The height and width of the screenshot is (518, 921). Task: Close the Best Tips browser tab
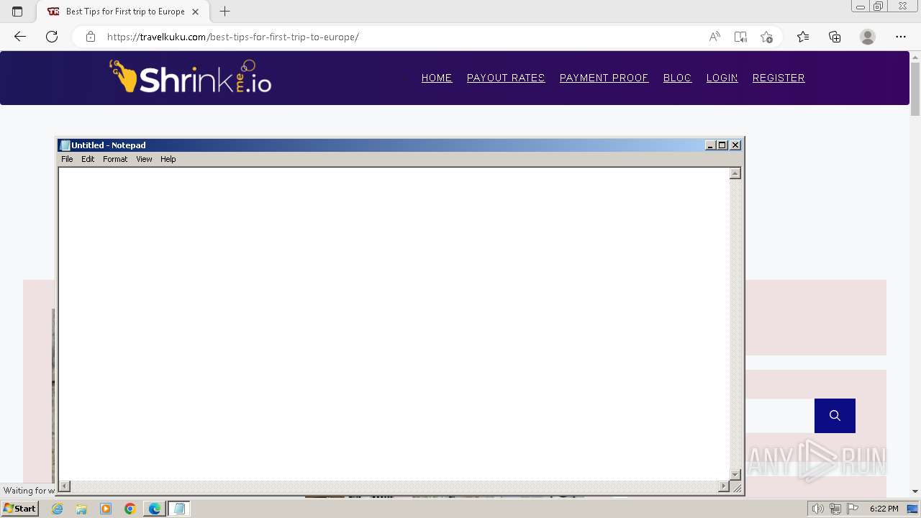click(x=195, y=12)
